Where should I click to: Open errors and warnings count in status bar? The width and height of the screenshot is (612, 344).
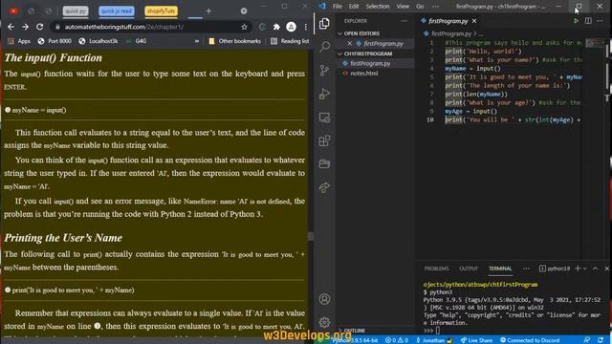pyautogui.click(x=397, y=340)
